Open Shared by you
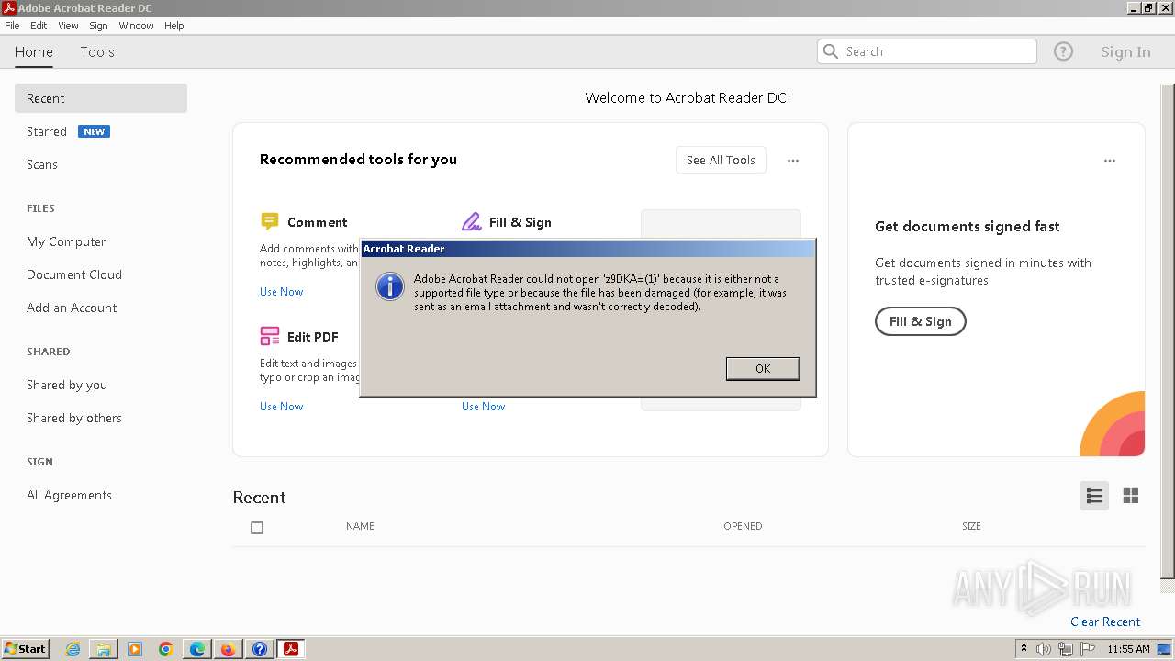 point(67,385)
